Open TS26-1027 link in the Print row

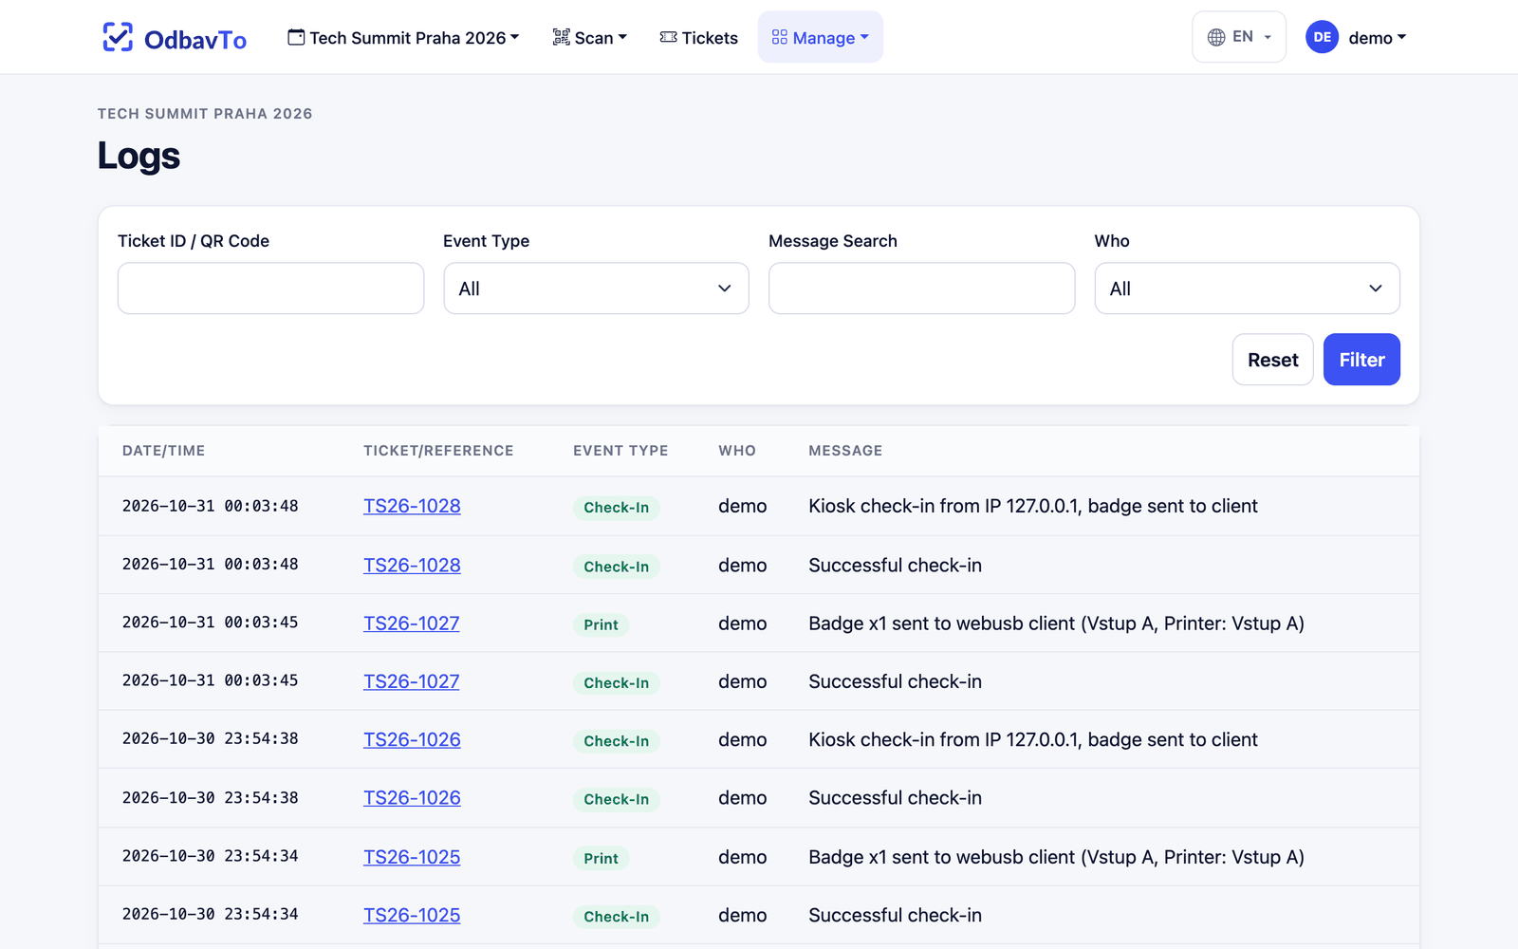(x=412, y=623)
